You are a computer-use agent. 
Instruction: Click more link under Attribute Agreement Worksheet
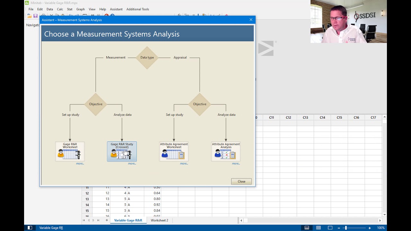click(x=184, y=164)
